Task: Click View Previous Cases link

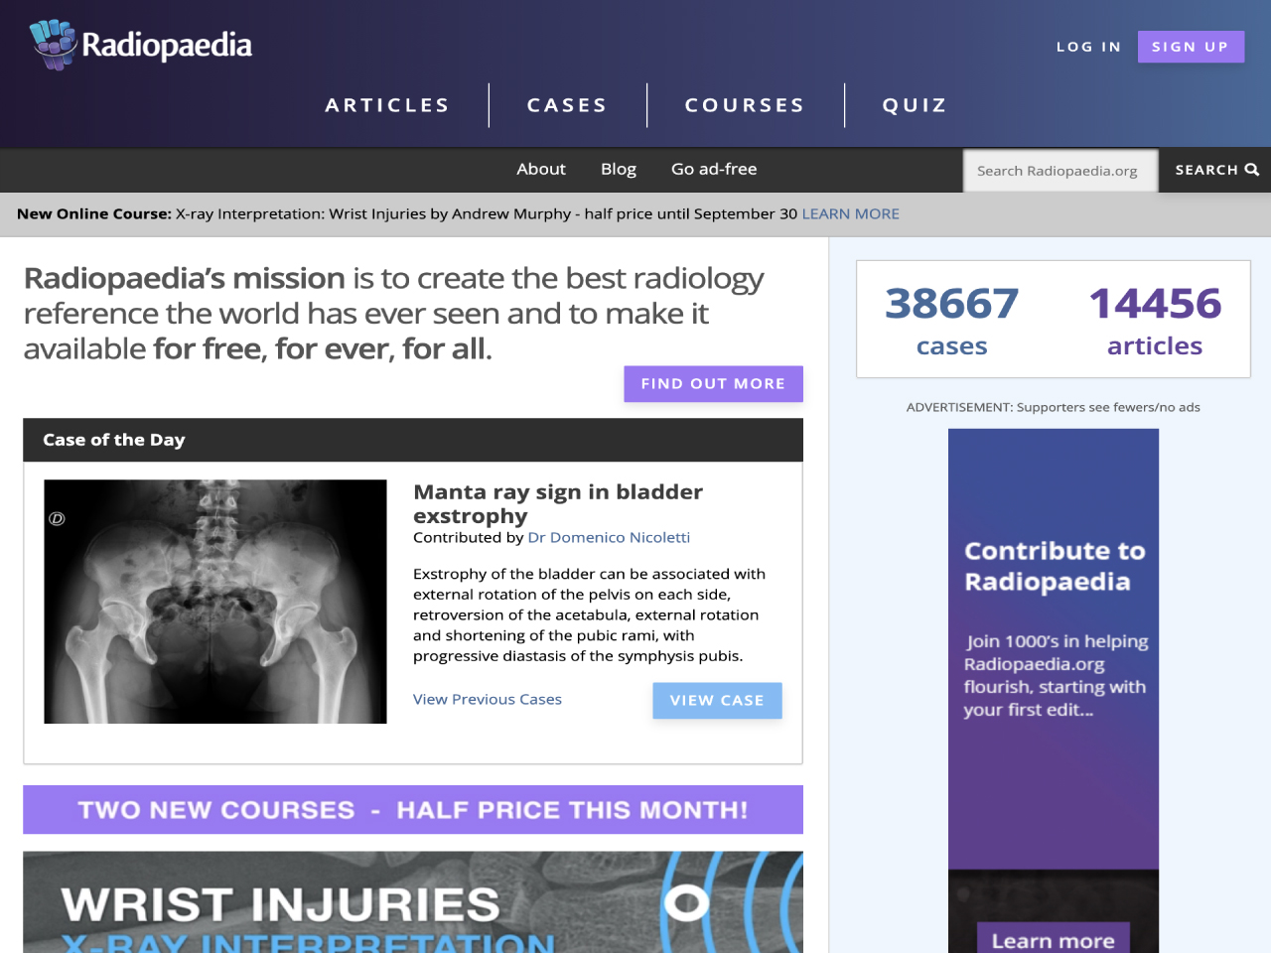Action: coord(488,699)
